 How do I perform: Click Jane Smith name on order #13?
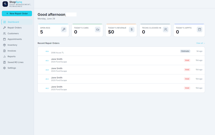tap(57, 78)
